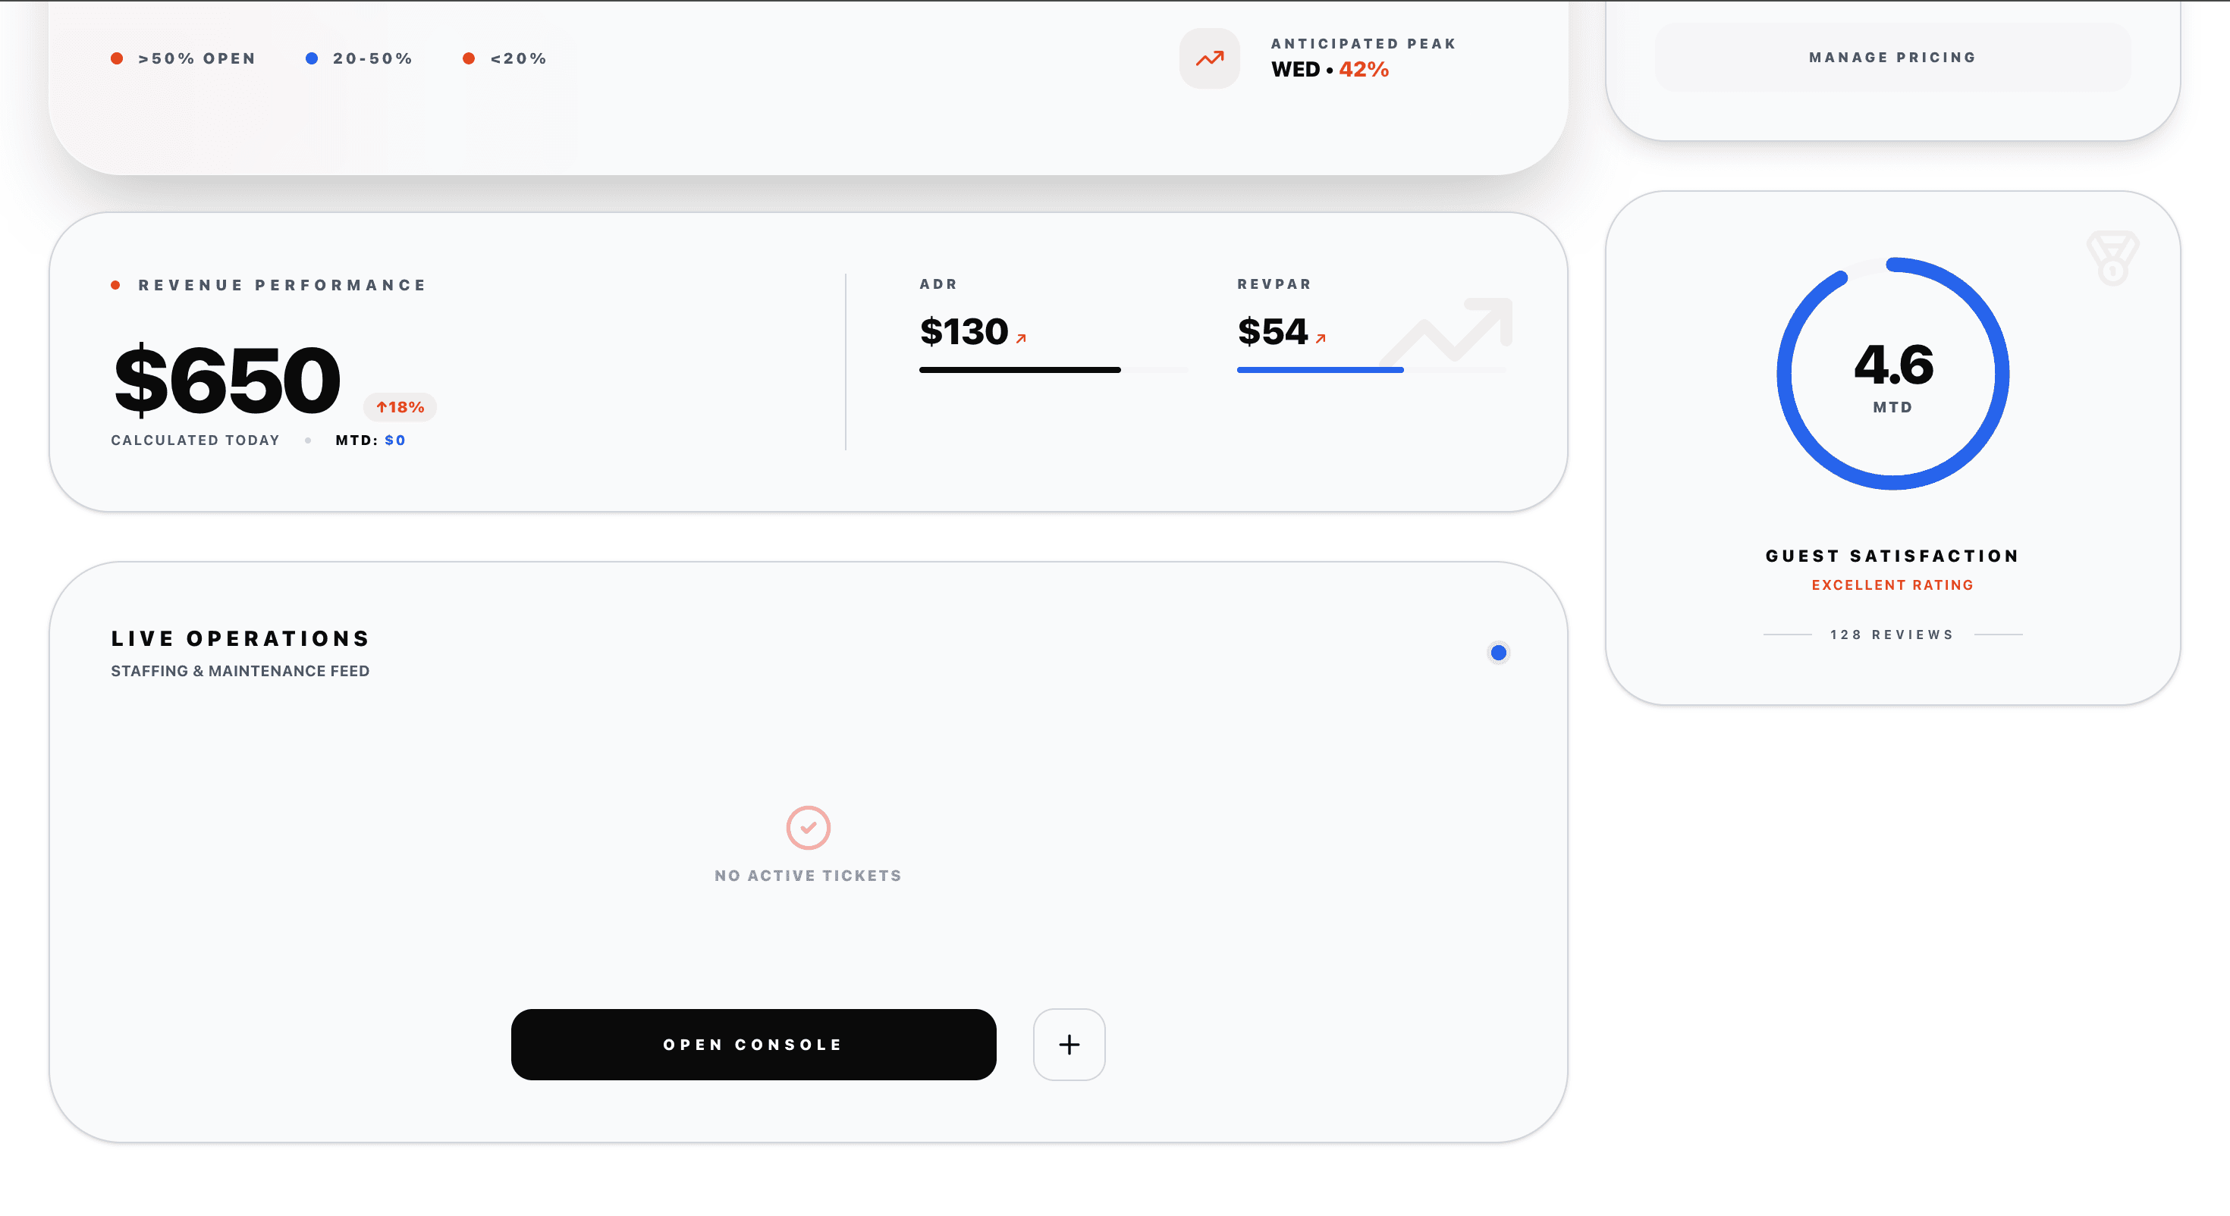Select the Live Operations heading
The image size is (2230, 1216).
point(240,638)
